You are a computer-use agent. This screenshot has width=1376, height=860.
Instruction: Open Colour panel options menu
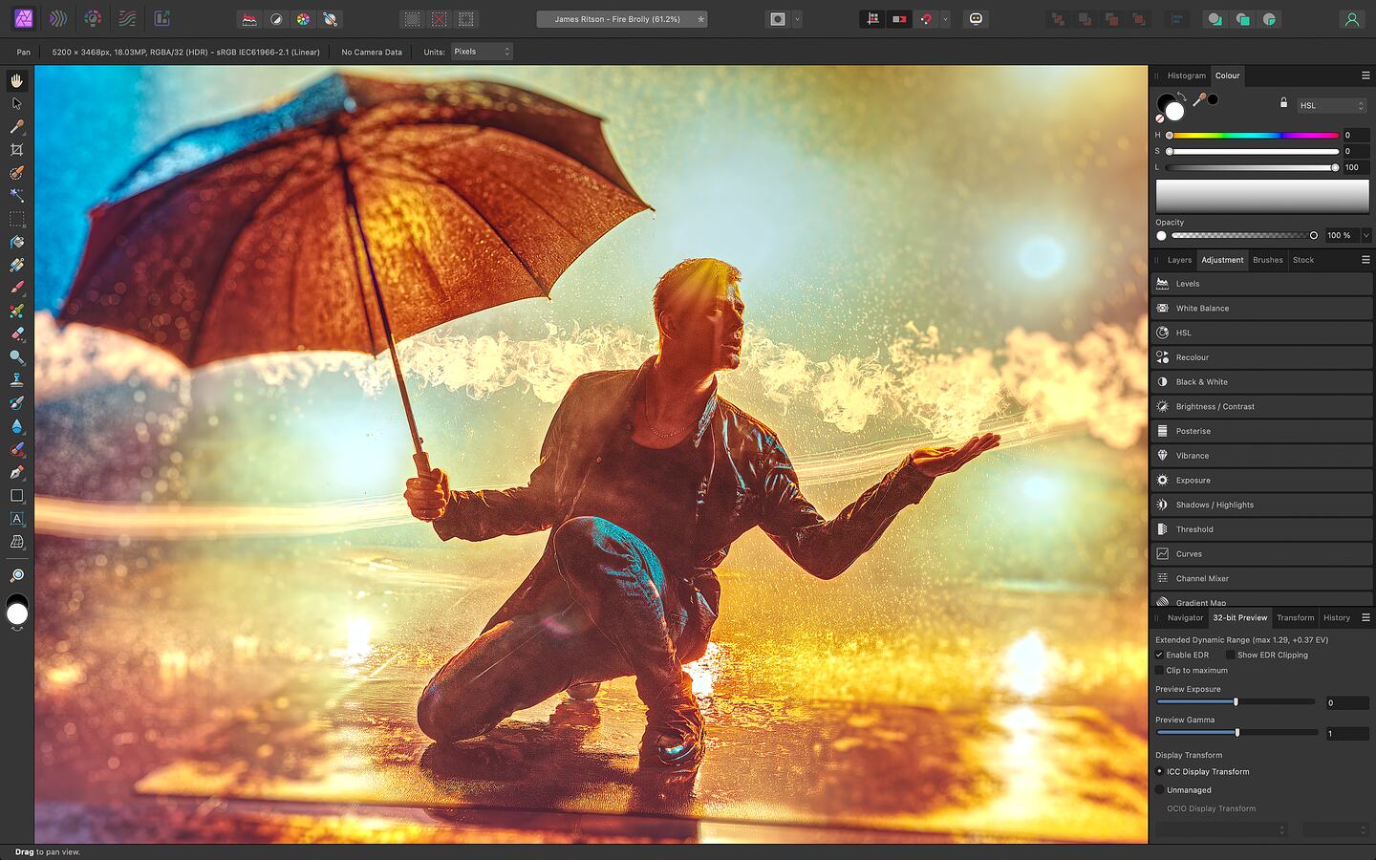1365,75
